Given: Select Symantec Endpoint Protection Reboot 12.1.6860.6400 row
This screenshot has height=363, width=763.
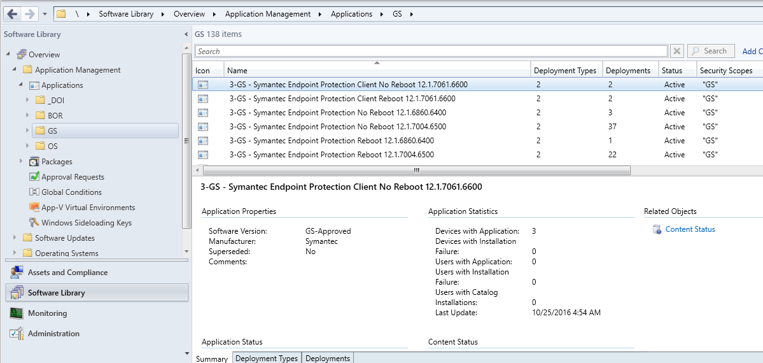Looking at the screenshot, I should pos(478,141).
